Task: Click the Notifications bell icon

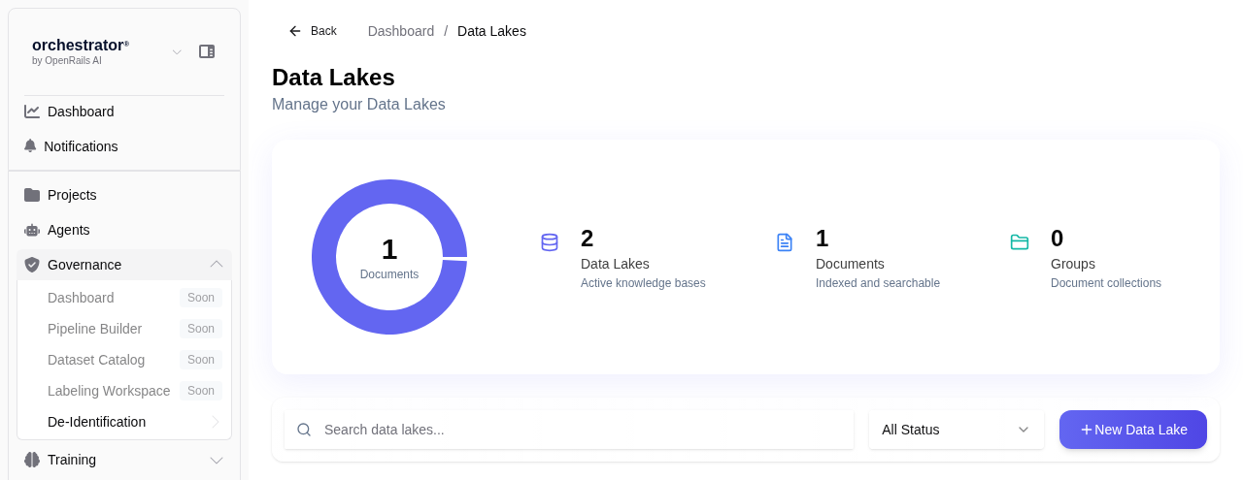Action: [30, 146]
